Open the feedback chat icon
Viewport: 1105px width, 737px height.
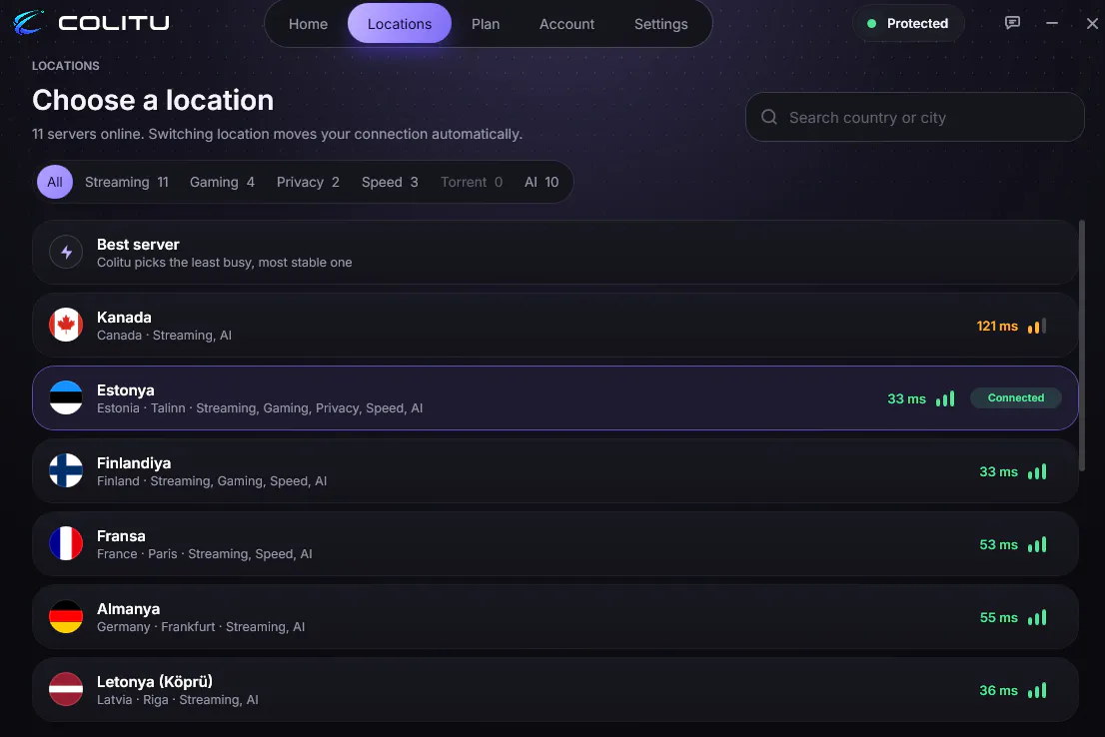1012,23
